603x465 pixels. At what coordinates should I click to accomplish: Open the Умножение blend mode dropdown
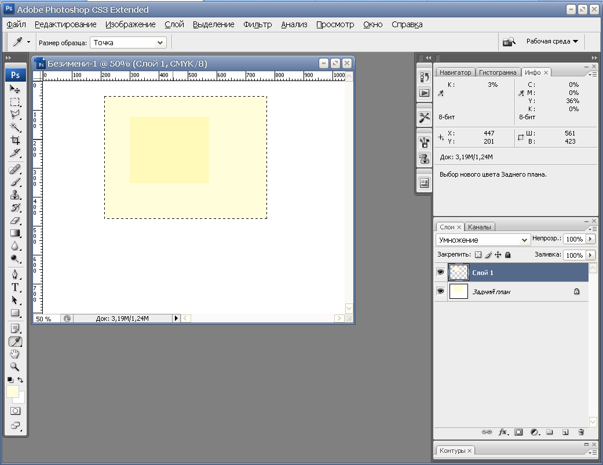click(x=483, y=240)
